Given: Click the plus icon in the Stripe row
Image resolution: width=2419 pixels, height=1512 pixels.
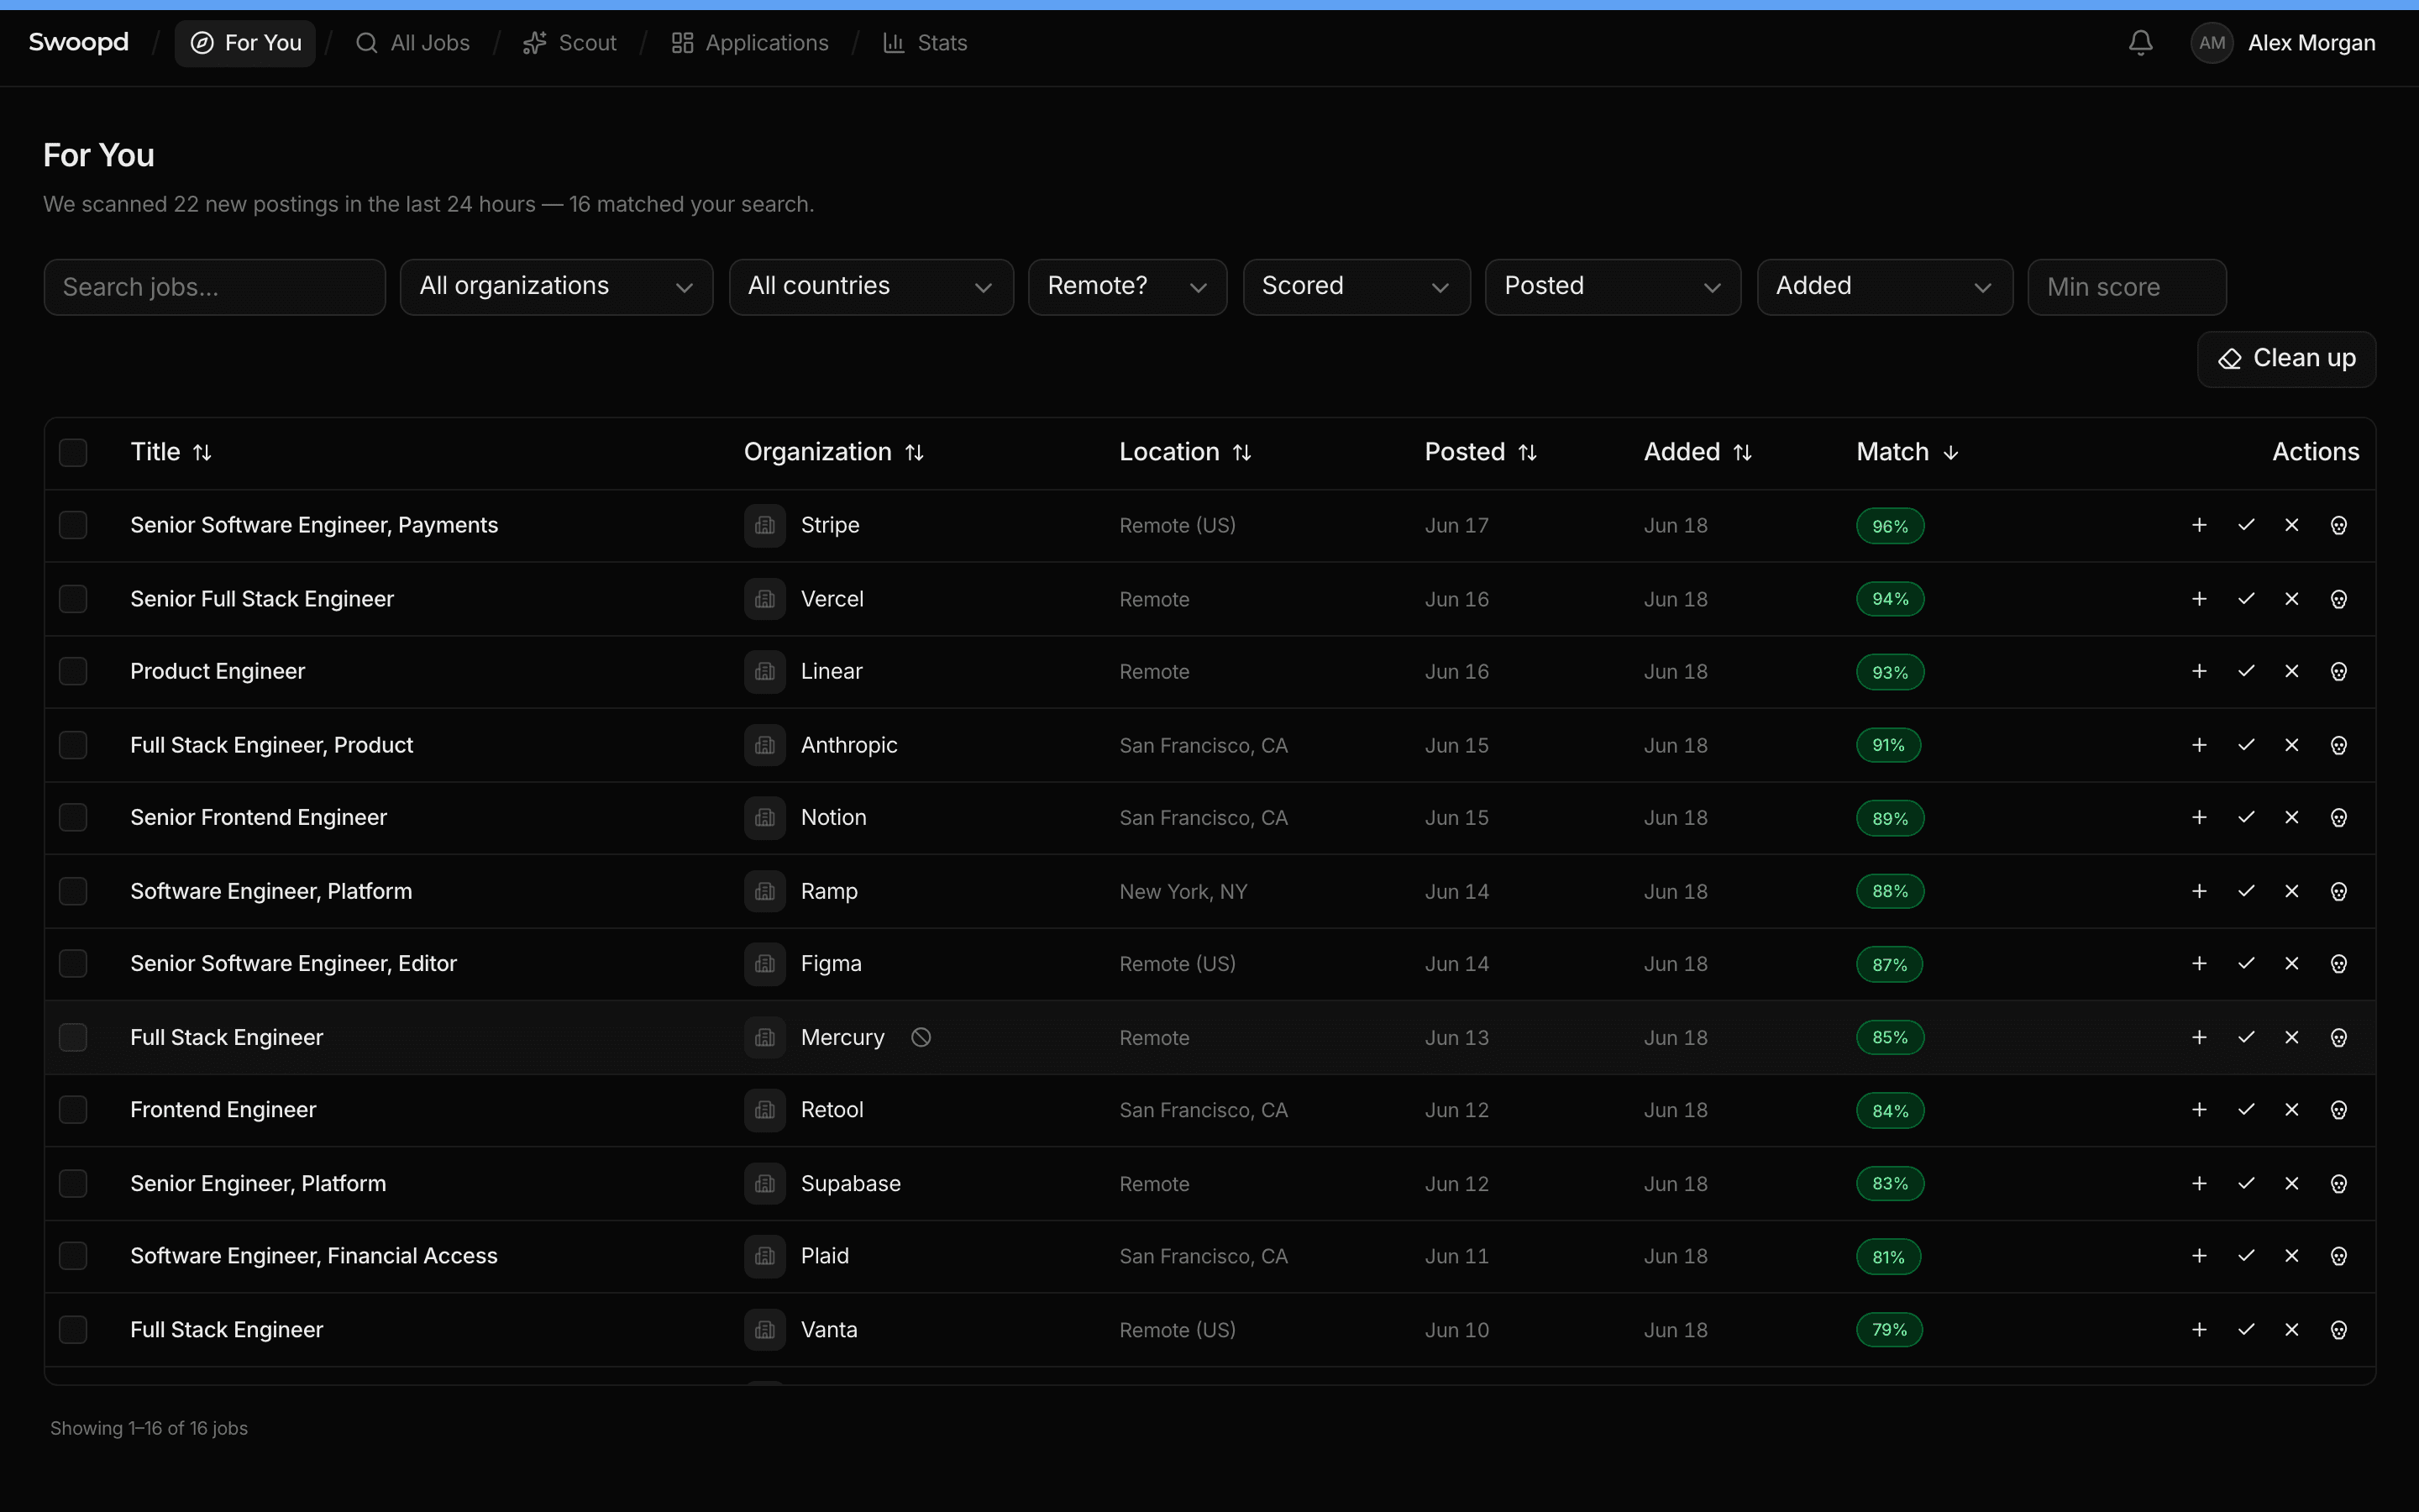Looking at the screenshot, I should pyautogui.click(x=2199, y=525).
